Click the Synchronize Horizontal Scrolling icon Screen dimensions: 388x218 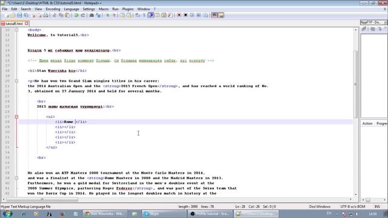pos(129,15)
